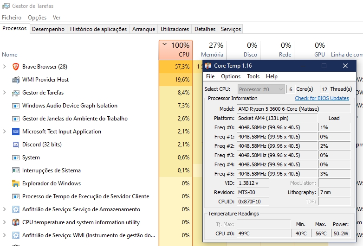Expand the Gestor de Tarefas process row
This screenshot has width=363, height=246.
pyautogui.click(x=4, y=92)
